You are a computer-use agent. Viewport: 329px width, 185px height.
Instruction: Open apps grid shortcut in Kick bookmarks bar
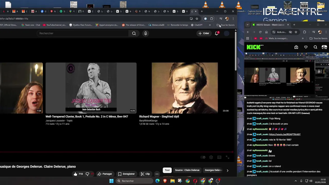248,38
